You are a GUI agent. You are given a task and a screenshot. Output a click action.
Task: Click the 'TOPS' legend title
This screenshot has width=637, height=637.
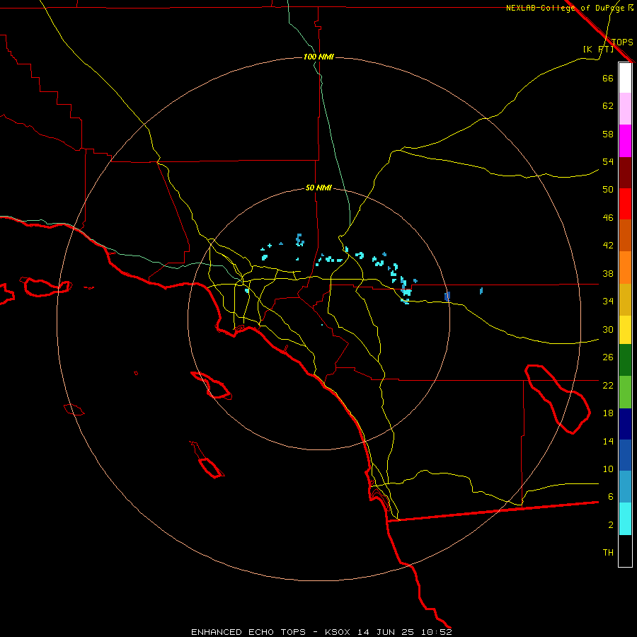[622, 42]
